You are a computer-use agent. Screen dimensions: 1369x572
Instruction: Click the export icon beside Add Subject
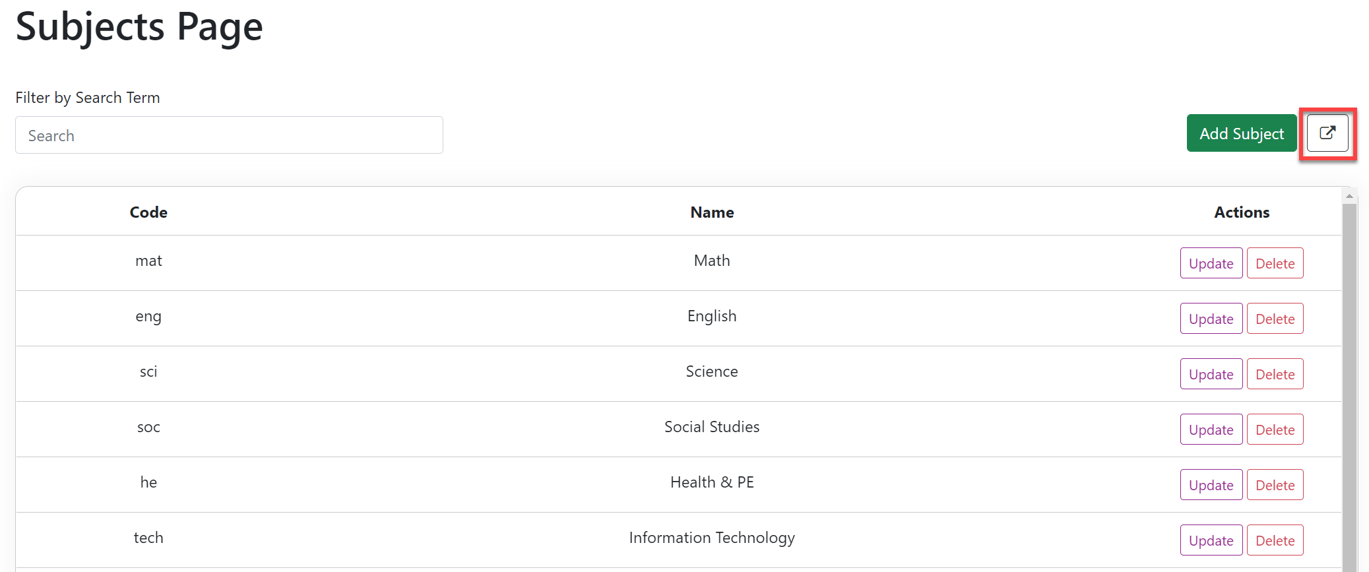(1327, 133)
